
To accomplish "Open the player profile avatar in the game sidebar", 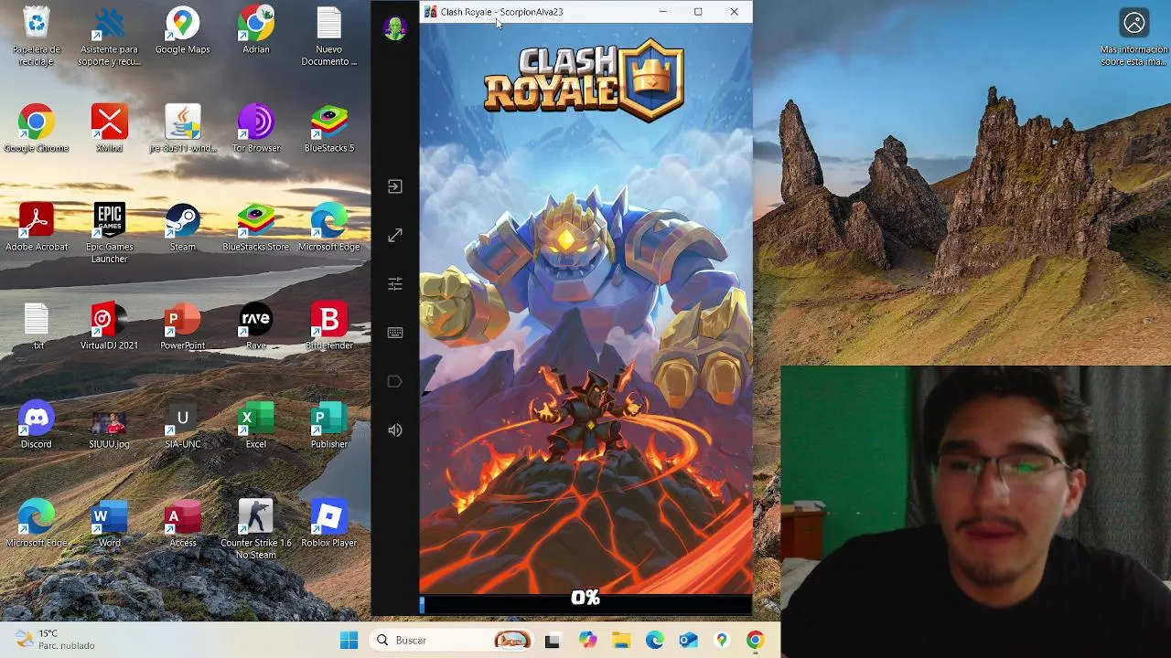I will coord(395,28).
